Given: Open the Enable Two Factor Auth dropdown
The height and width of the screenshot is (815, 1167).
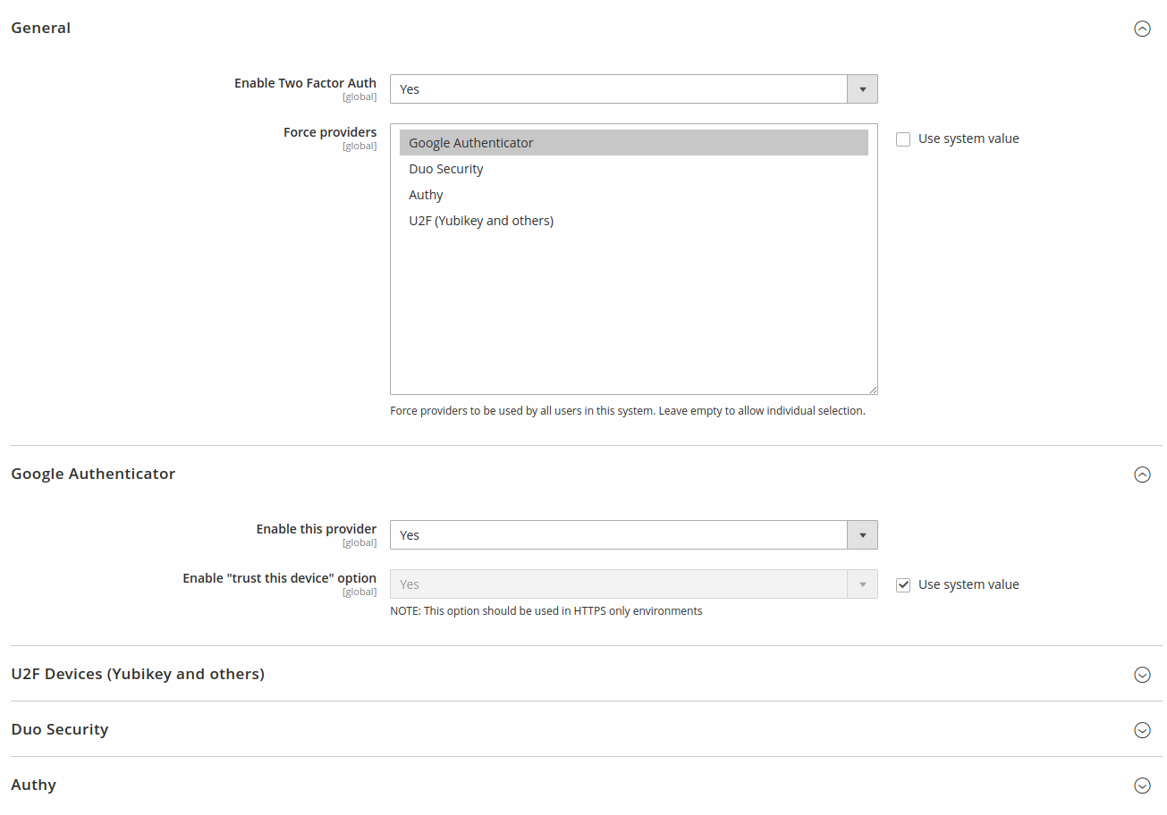Looking at the screenshot, I should 626,88.
